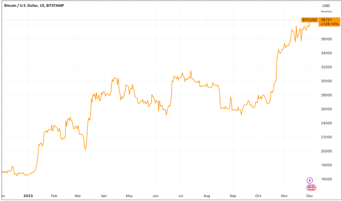
Task: Click the 36000 price axis label
Action: 326,39
